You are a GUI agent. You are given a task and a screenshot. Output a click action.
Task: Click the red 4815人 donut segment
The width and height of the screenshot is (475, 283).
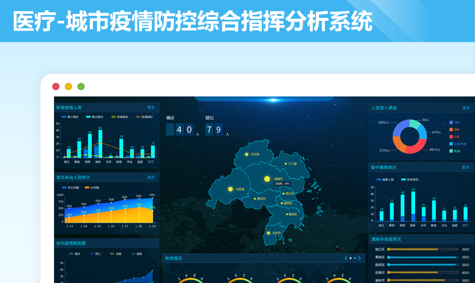click(415, 148)
